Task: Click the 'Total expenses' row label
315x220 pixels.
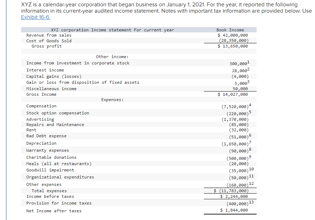Action: 49,191
